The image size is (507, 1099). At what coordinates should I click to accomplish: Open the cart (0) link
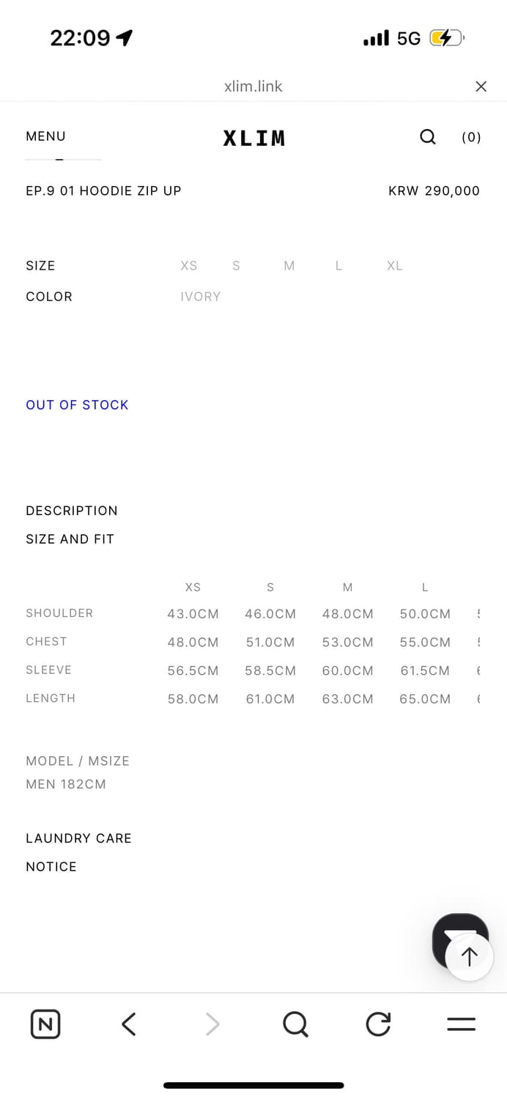tap(471, 137)
